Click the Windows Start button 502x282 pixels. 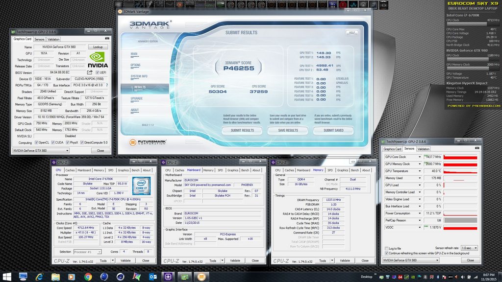(7, 277)
